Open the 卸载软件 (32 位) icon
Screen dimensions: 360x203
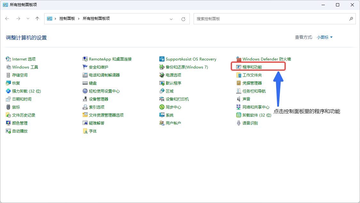click(x=239, y=115)
